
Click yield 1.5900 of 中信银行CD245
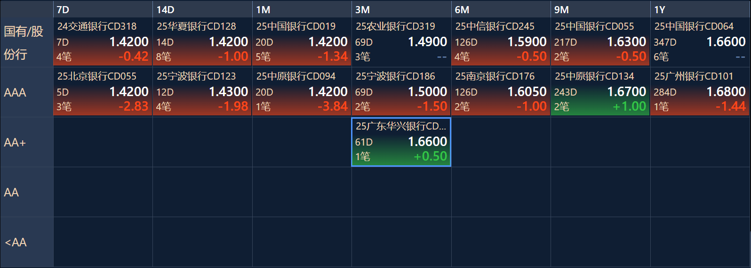tap(527, 42)
